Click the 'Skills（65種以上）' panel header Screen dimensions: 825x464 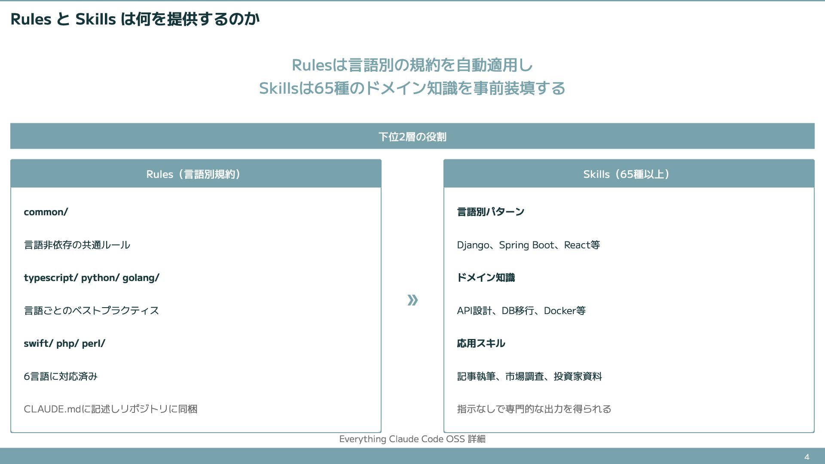(628, 174)
